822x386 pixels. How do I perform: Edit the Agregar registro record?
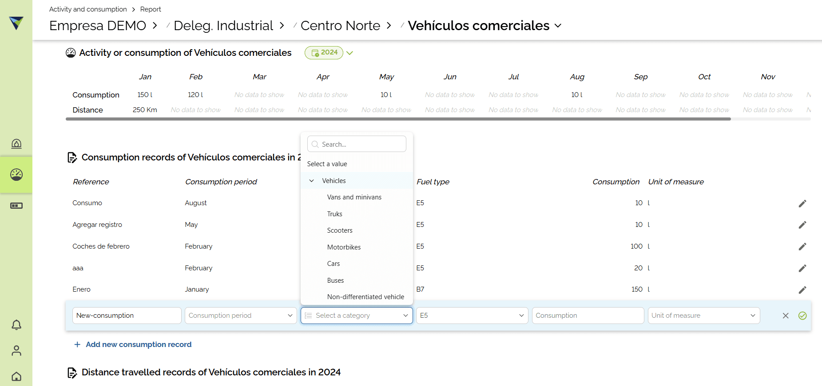coord(802,225)
